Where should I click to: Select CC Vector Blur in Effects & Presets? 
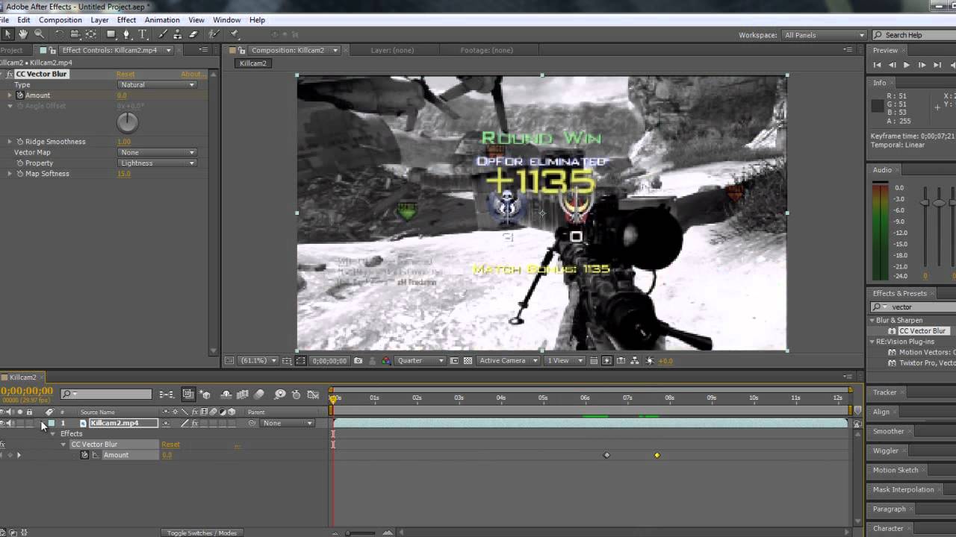pos(922,330)
